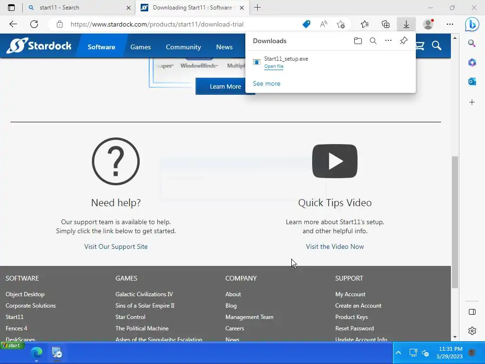Screen dimensions: 485x364
Task: Open the sidebar search icon
Action: tap(472, 43)
